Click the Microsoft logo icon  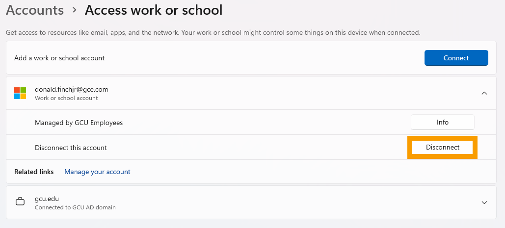[20, 93]
